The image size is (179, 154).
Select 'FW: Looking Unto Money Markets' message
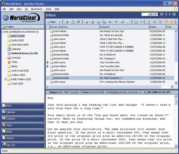point(110,82)
